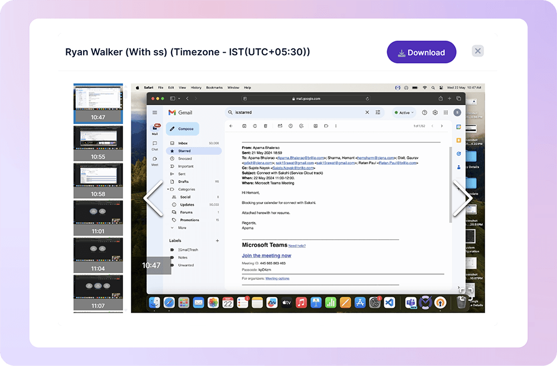
Task: Archive the open email
Action: 245,126
